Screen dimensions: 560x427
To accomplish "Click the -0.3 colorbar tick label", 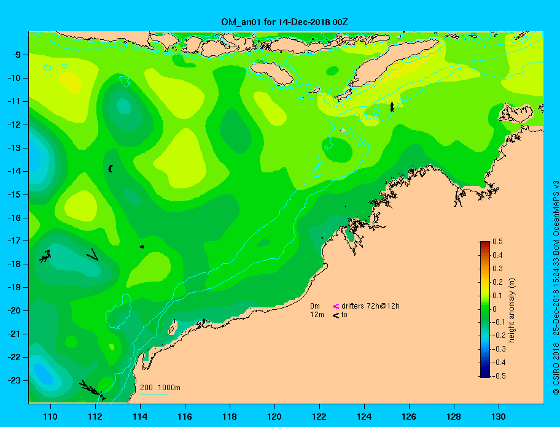I will pyautogui.click(x=499, y=349).
